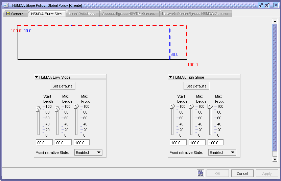Screen dimensions: 281x181
Task: Collapse the HSMDA High Slope panel
Action: (170, 77)
